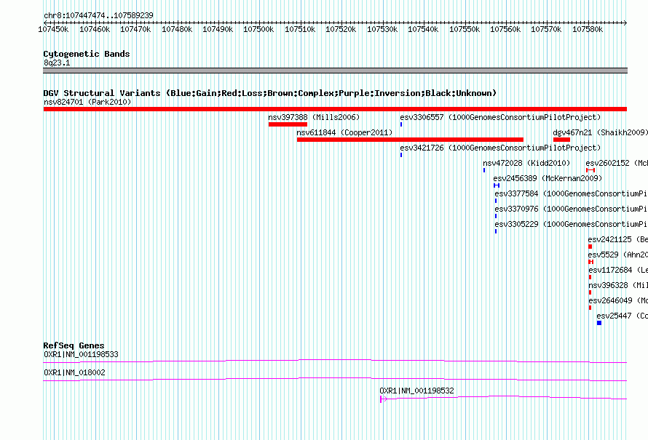Open esv3306557 variant label
The width and height of the screenshot is (648, 440).
500,117
